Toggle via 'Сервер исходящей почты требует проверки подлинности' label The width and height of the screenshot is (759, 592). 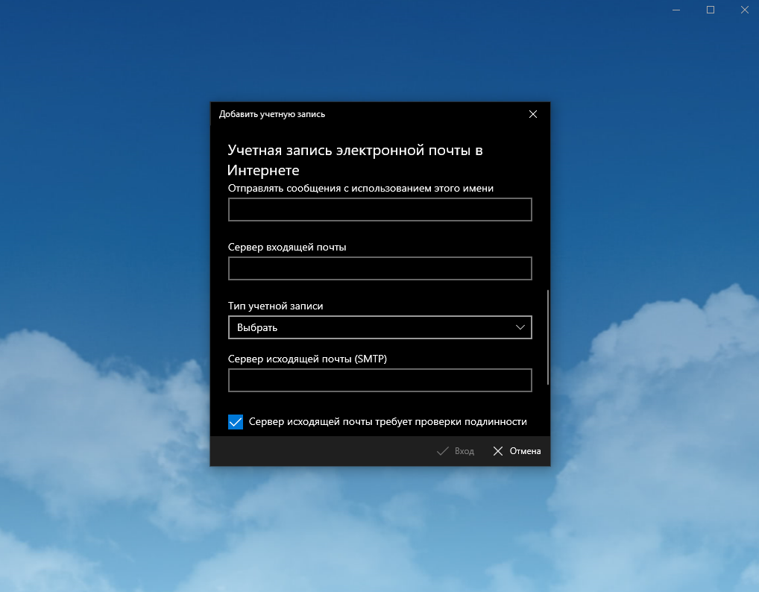[388, 422]
